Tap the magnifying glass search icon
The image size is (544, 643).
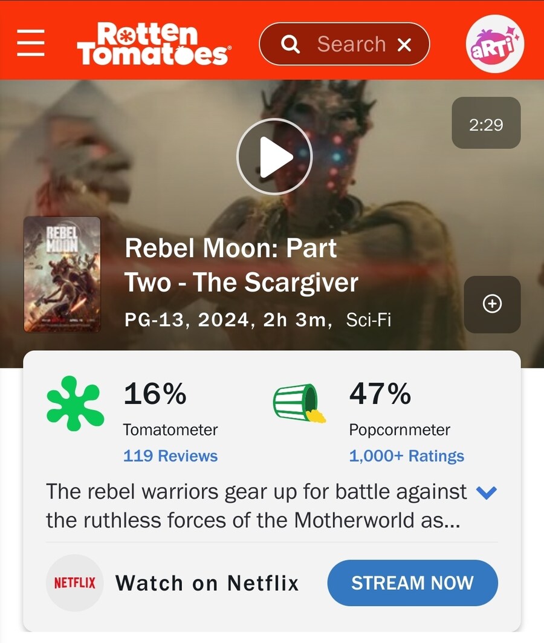tap(290, 44)
